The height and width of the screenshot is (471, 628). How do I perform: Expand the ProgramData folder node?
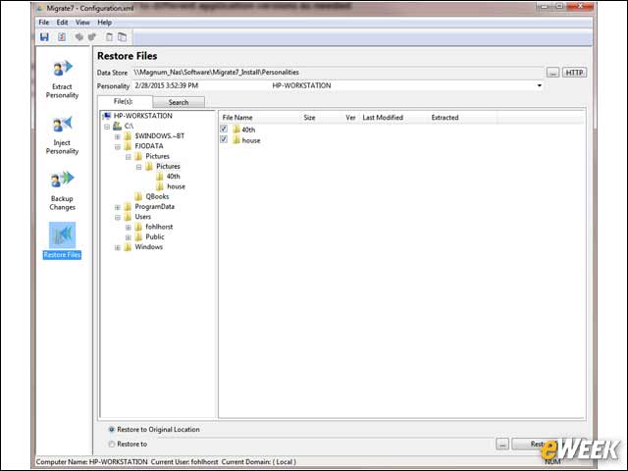(x=118, y=207)
